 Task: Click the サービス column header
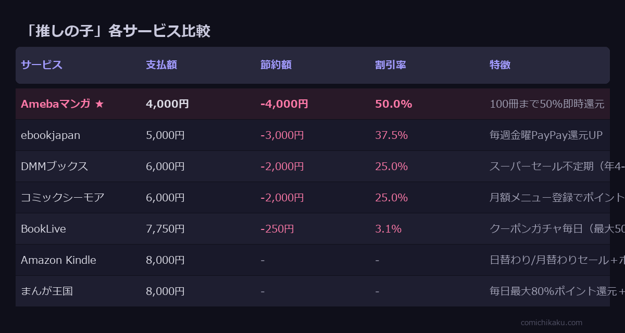coord(42,65)
